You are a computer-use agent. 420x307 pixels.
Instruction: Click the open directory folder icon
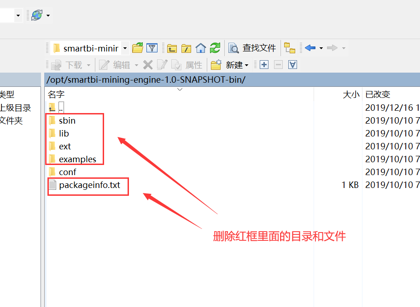point(138,48)
